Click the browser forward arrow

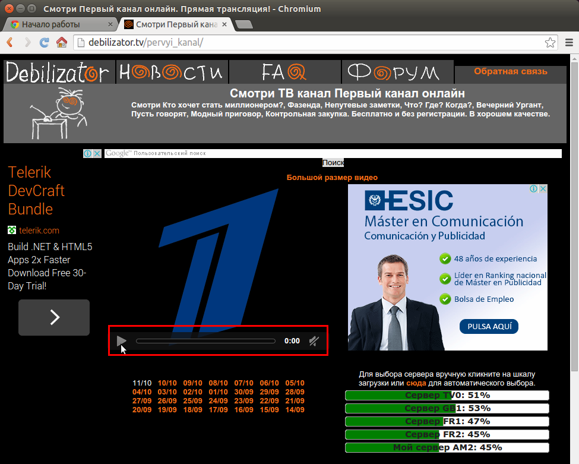click(x=28, y=43)
